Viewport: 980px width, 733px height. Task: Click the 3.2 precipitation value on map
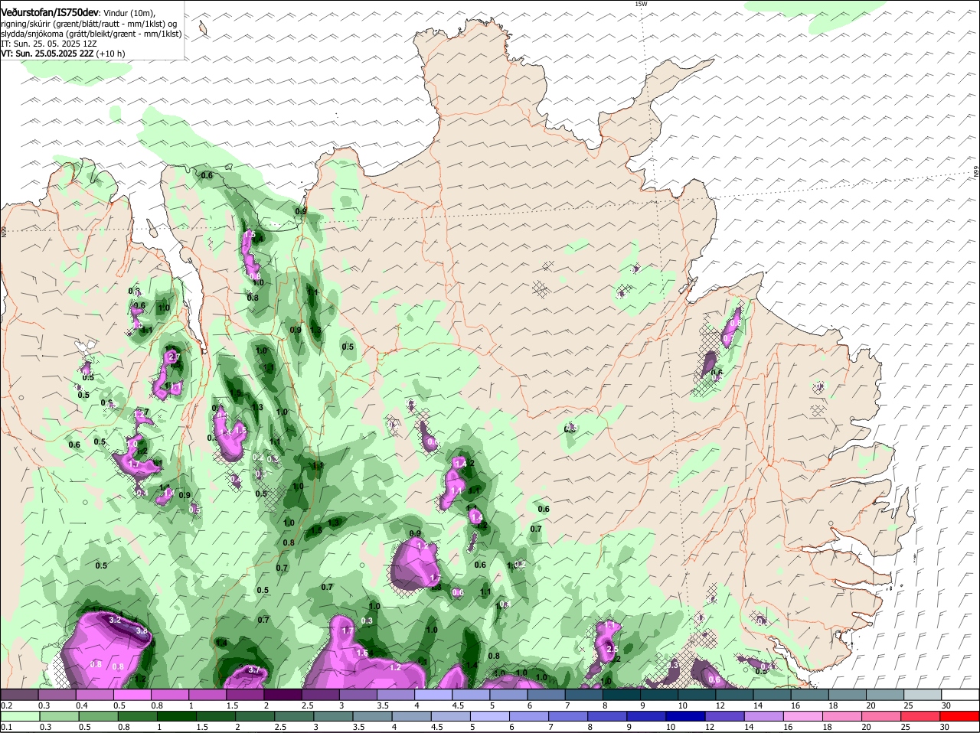(116, 620)
